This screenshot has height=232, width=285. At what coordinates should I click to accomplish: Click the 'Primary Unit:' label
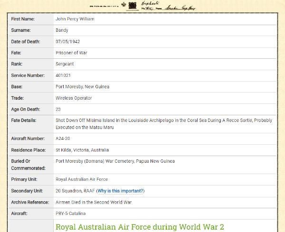point(24,179)
